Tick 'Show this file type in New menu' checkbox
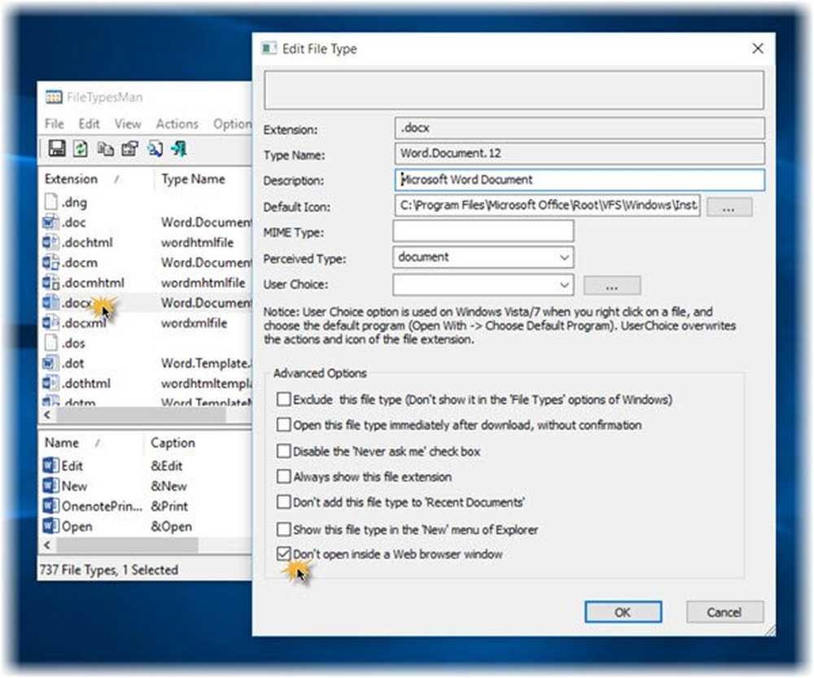This screenshot has width=814, height=678. coord(283,529)
